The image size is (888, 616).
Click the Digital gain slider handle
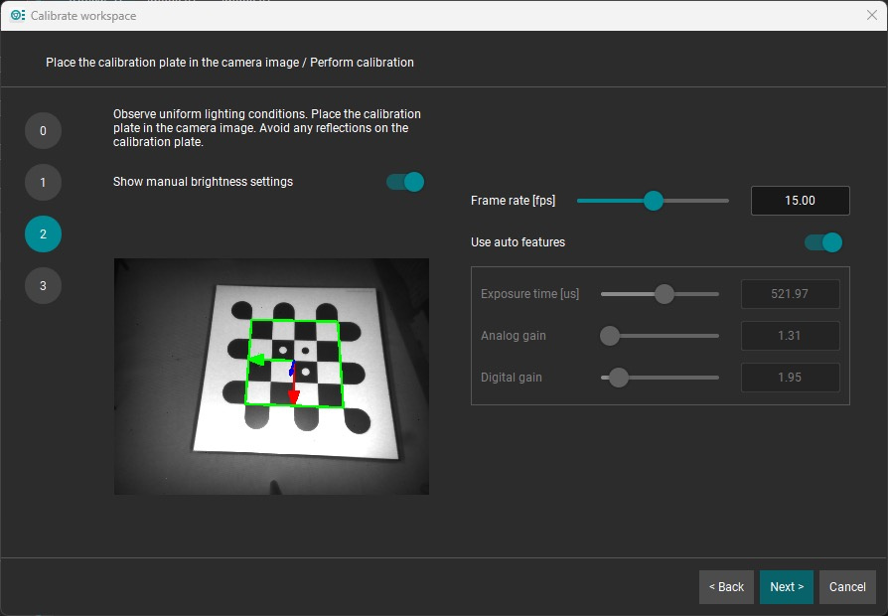(x=619, y=378)
